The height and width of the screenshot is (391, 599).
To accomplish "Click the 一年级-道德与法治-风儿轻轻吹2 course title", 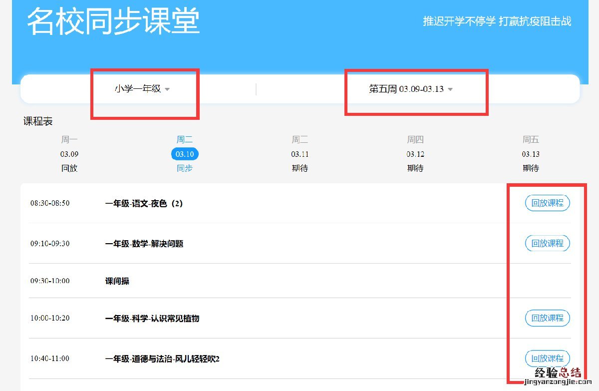I will click(x=162, y=359).
